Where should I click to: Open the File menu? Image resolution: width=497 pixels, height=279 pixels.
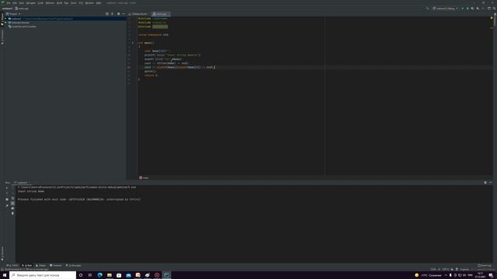pyautogui.click(x=9, y=3)
